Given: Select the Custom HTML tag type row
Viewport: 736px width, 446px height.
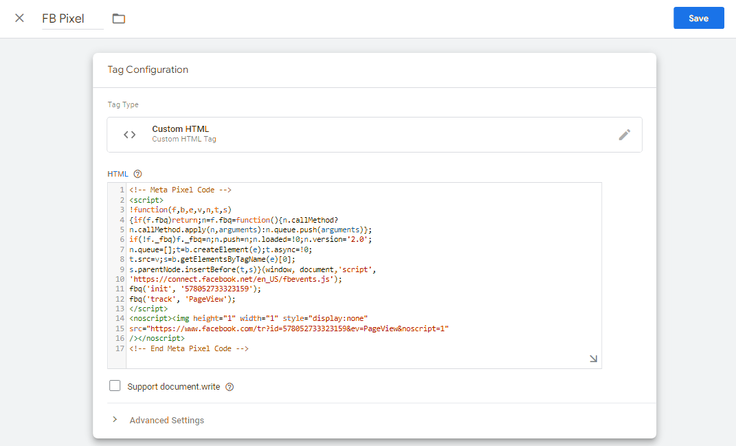Looking at the screenshot, I should point(374,135).
